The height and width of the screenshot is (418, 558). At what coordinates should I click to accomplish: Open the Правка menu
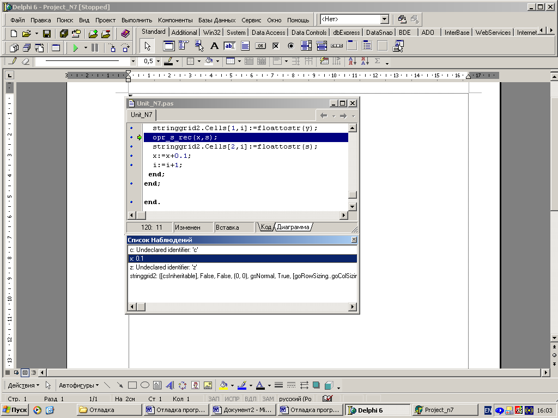click(x=40, y=20)
